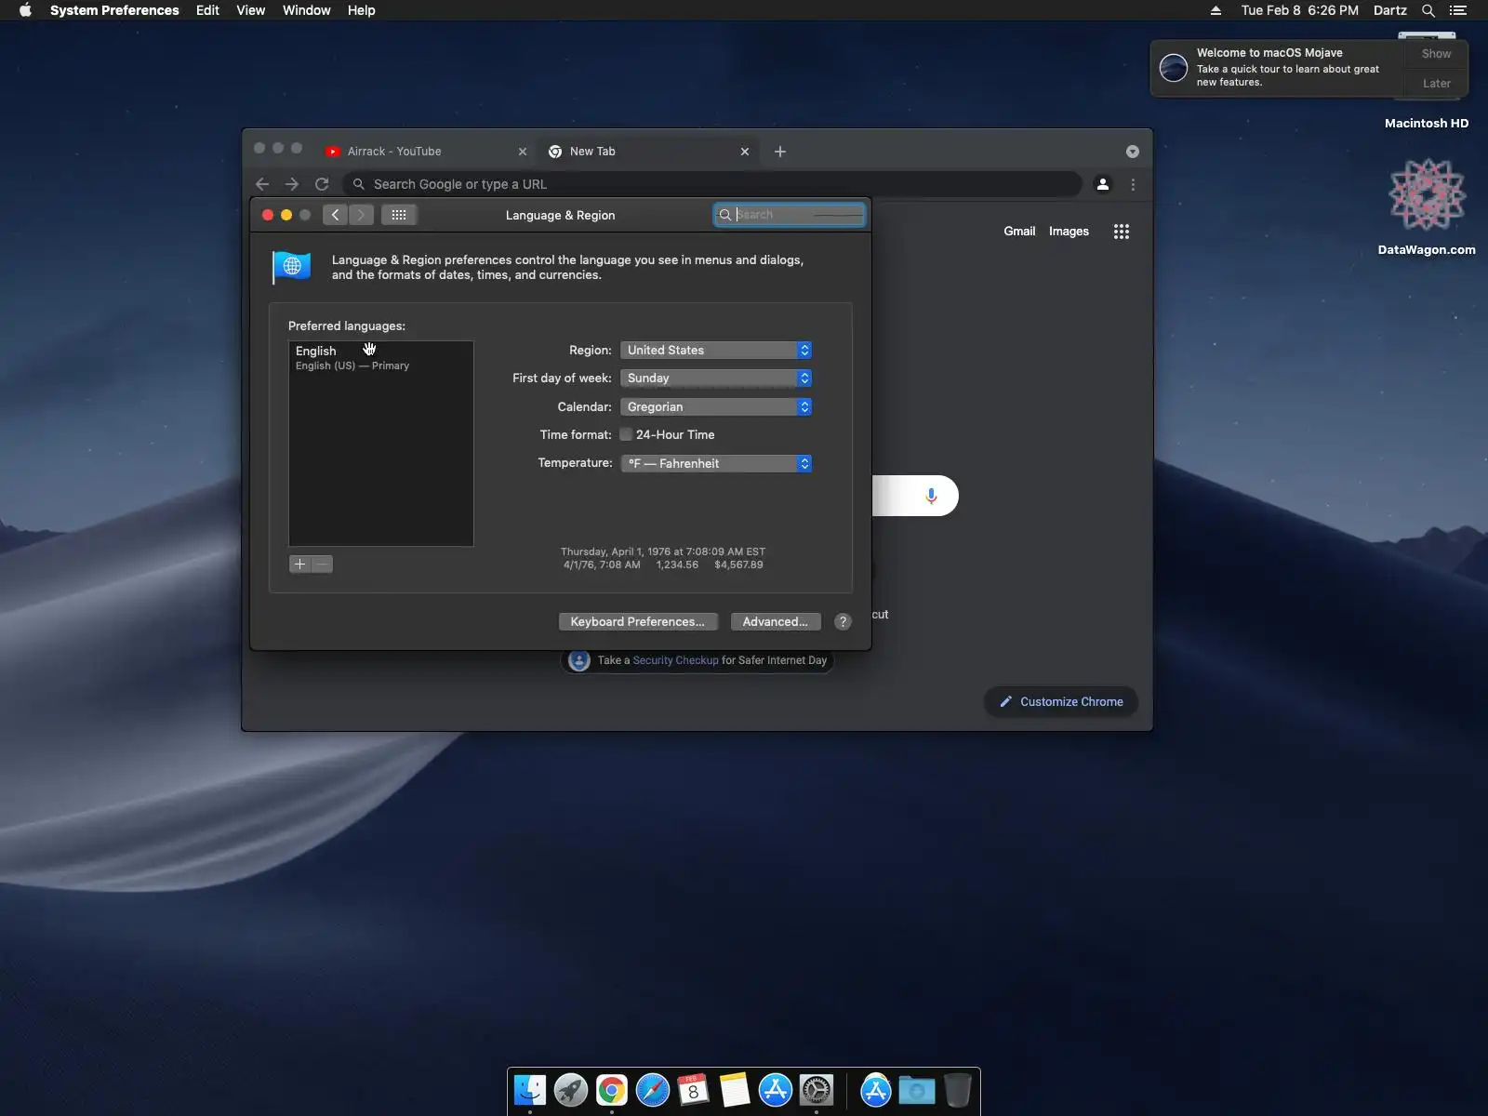This screenshot has width=1488, height=1116.
Task: Enable the 24-Hour Time checkbox
Action: pos(626,434)
